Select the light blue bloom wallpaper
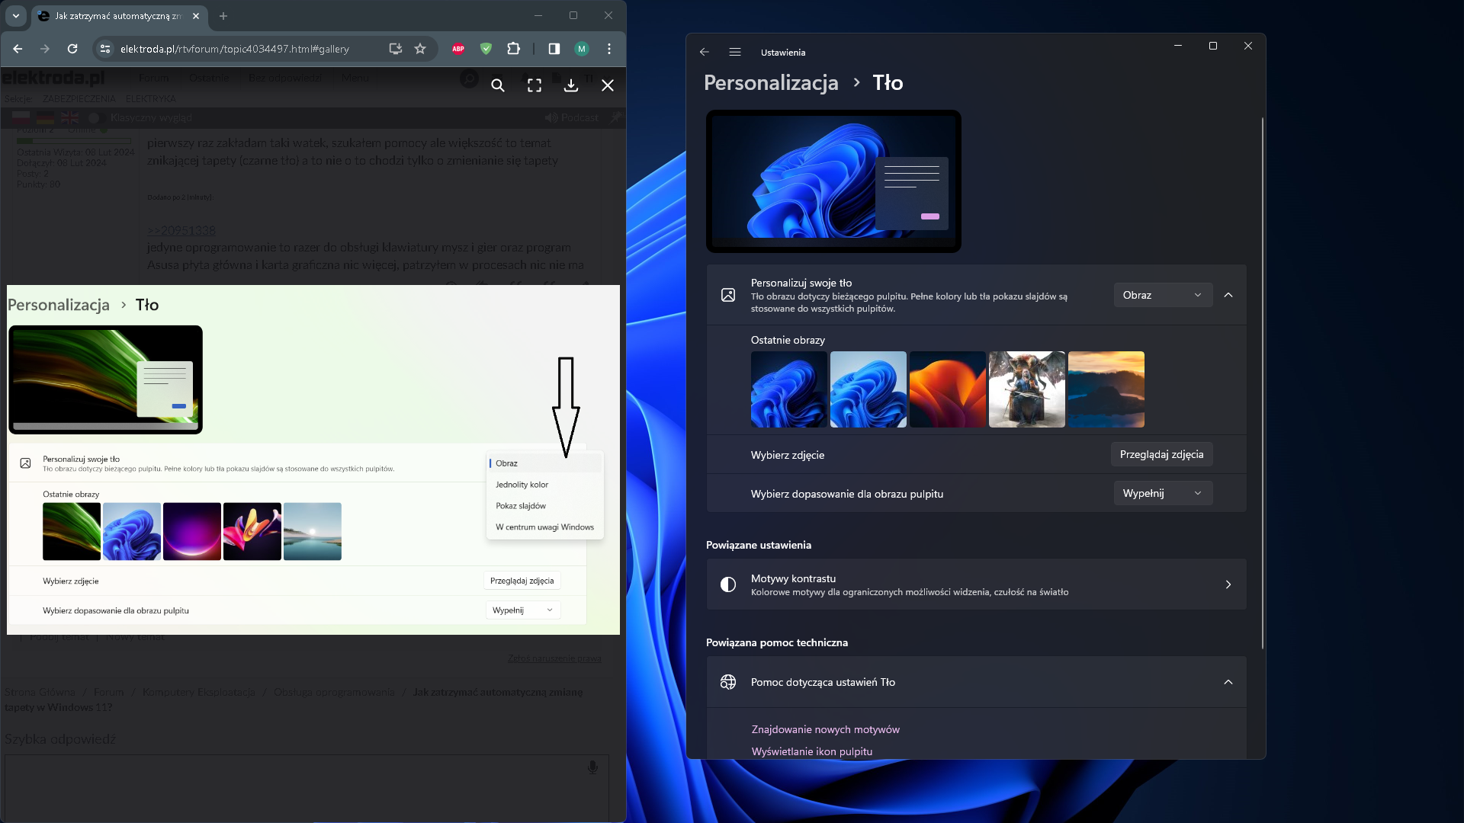The width and height of the screenshot is (1464, 823). point(868,389)
